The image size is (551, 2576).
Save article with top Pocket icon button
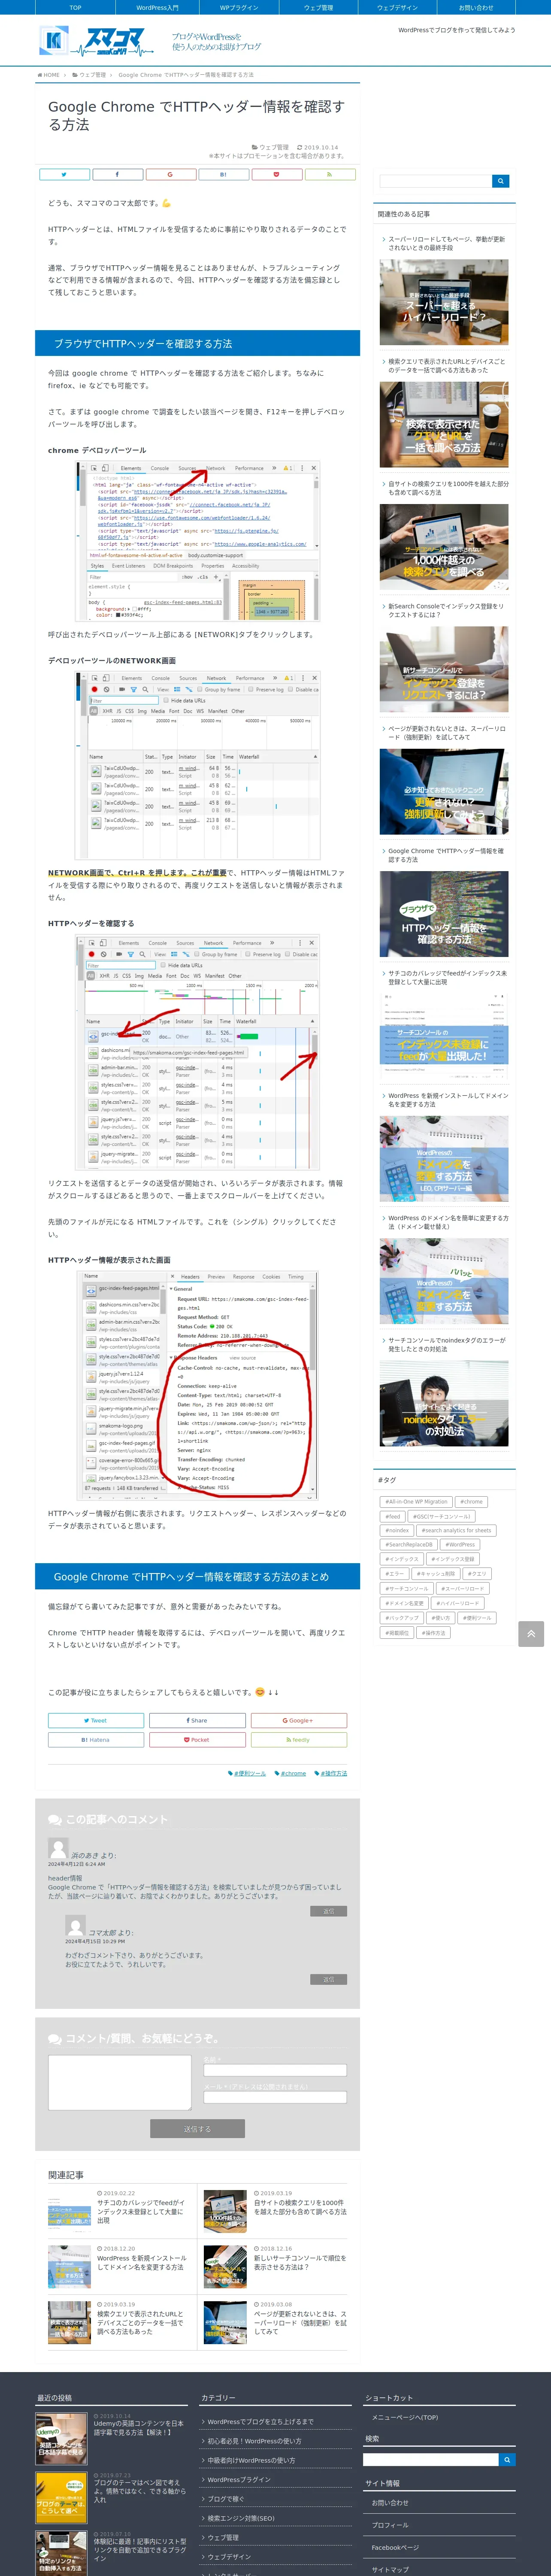click(x=277, y=174)
